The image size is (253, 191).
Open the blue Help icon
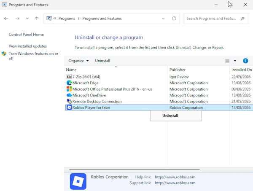tap(245, 61)
